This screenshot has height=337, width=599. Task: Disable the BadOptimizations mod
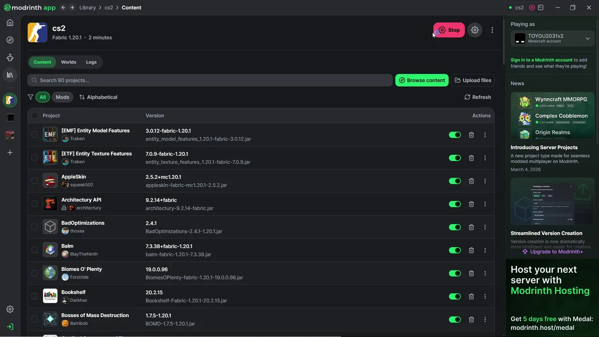pos(455,227)
